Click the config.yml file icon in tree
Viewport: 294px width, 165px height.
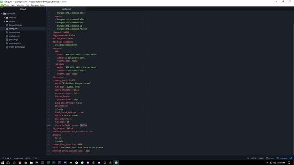[7, 28]
